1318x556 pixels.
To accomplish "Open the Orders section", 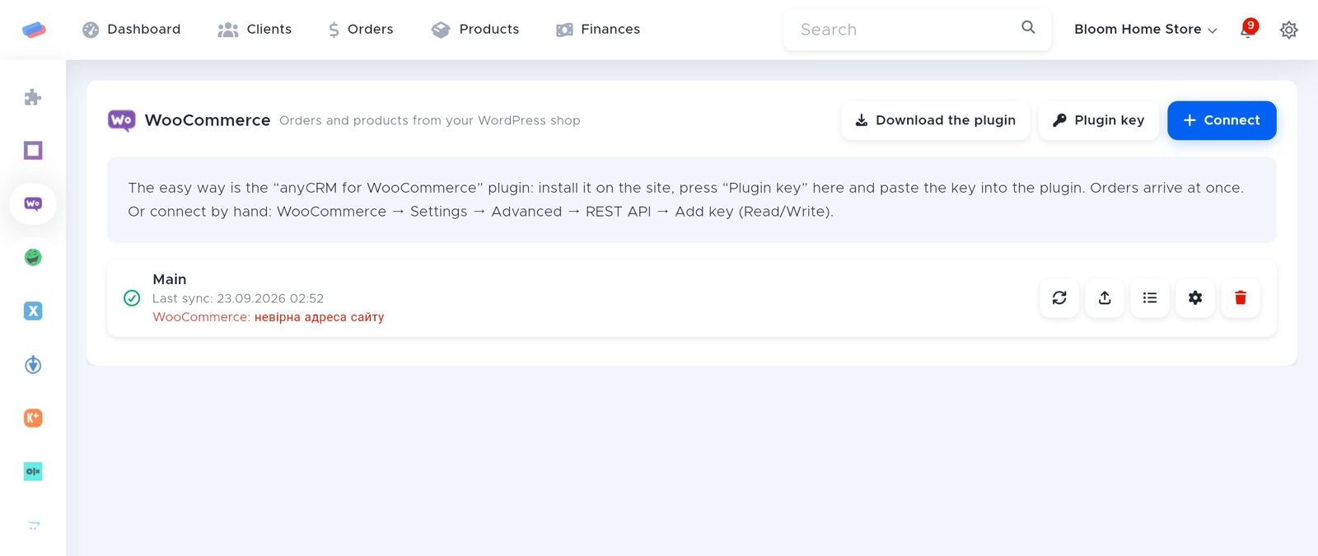I will (360, 30).
